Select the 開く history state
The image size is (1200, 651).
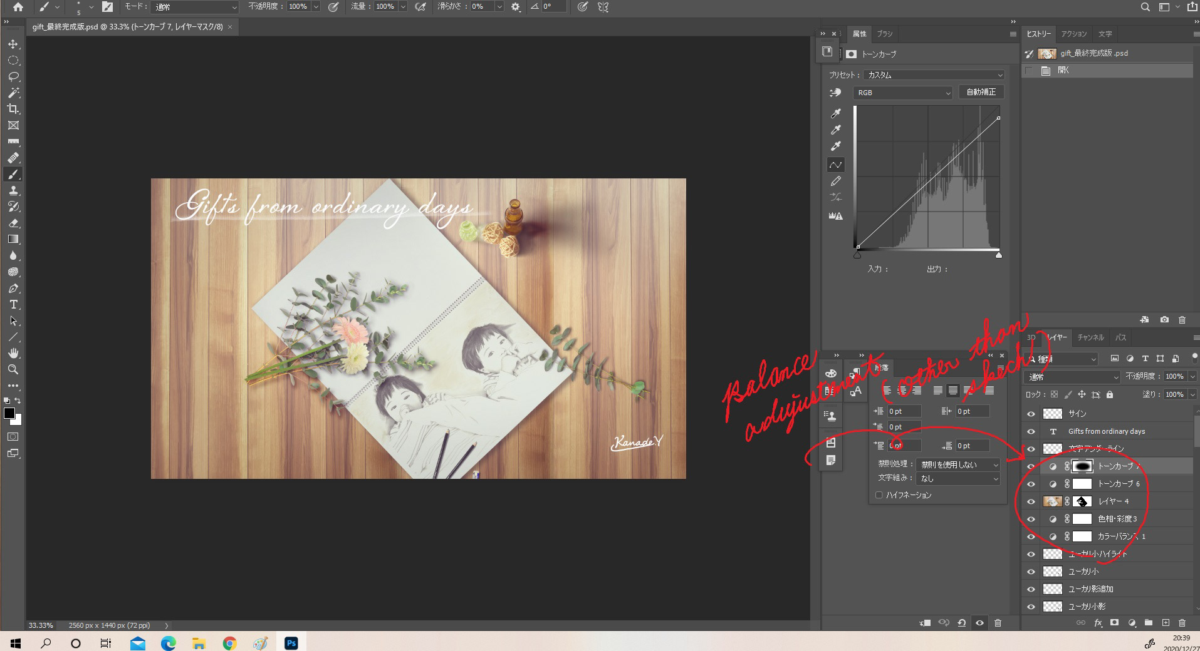tap(1107, 71)
